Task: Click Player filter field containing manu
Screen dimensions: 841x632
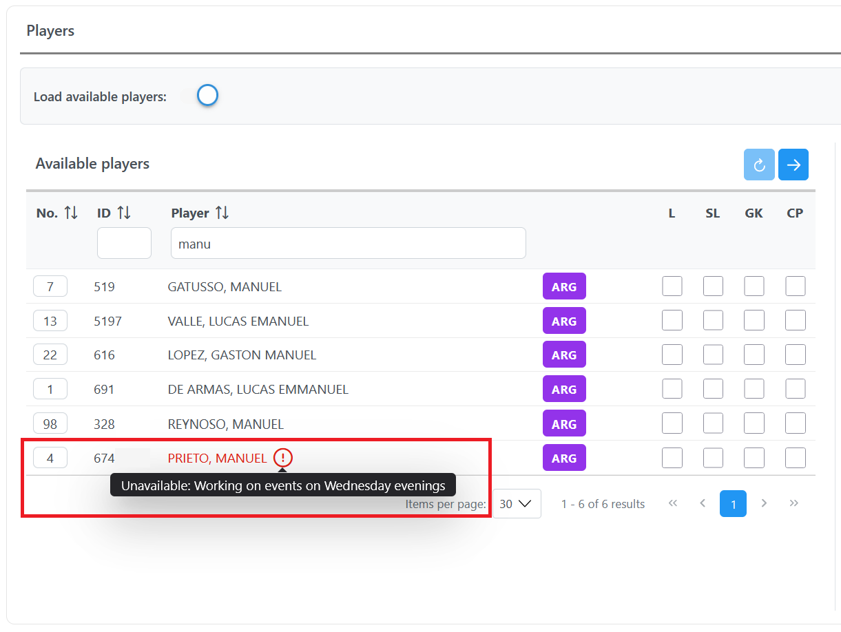Action: coord(348,243)
